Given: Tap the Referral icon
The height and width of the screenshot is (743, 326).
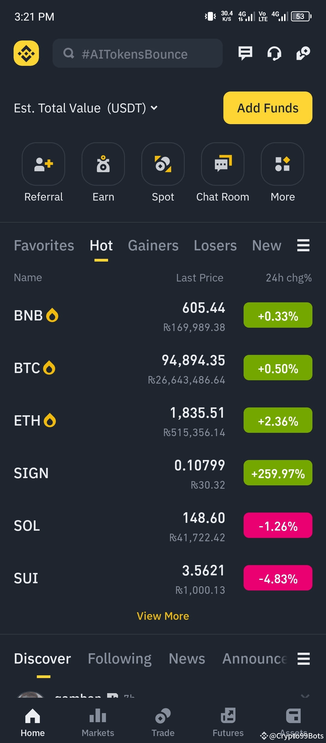Looking at the screenshot, I should (x=43, y=164).
